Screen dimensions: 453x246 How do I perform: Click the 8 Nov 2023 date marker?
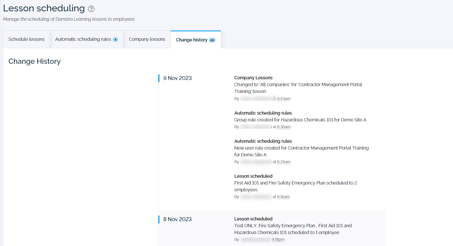tap(177, 219)
